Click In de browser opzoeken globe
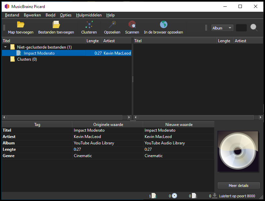This screenshot has width=265, height=201. click(x=163, y=25)
